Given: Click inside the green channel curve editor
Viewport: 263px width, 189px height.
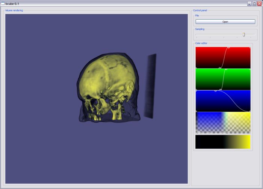Looking at the screenshot, I should (x=210, y=79).
